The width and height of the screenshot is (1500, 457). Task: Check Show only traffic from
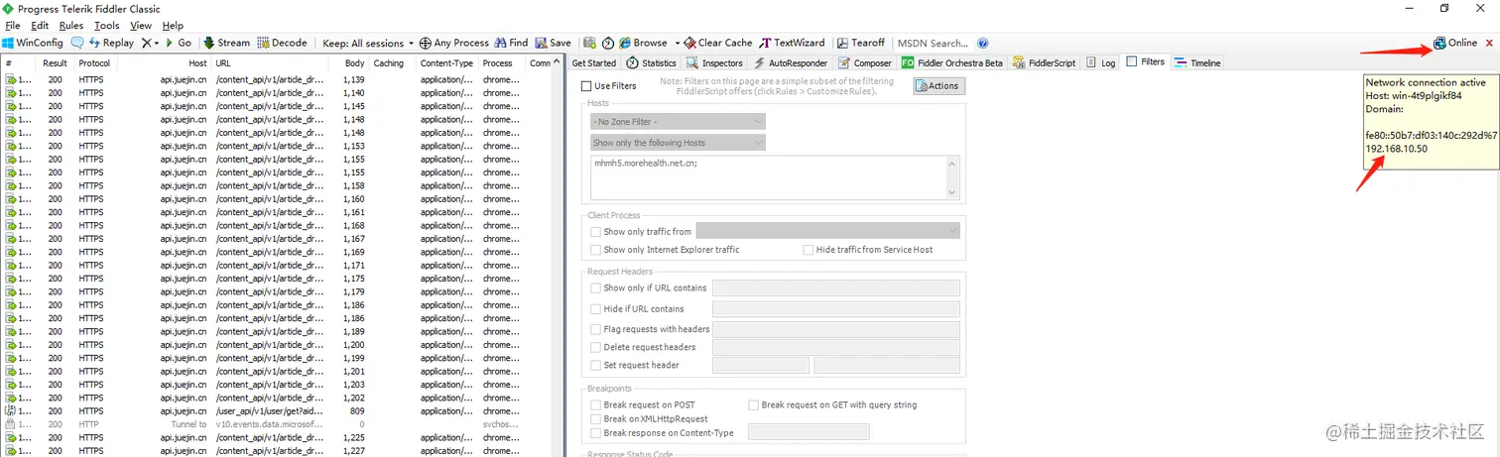click(x=595, y=231)
